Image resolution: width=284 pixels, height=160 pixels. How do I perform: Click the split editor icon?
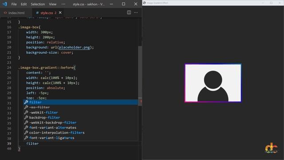tap(129, 12)
